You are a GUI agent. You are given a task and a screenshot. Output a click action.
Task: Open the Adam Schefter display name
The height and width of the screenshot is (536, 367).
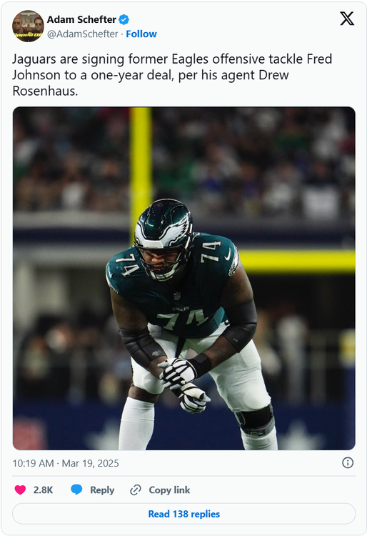coord(81,20)
